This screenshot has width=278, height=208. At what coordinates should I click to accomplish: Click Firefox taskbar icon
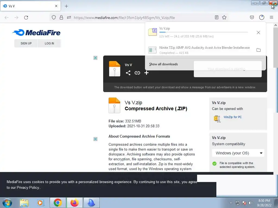(x=74, y=203)
